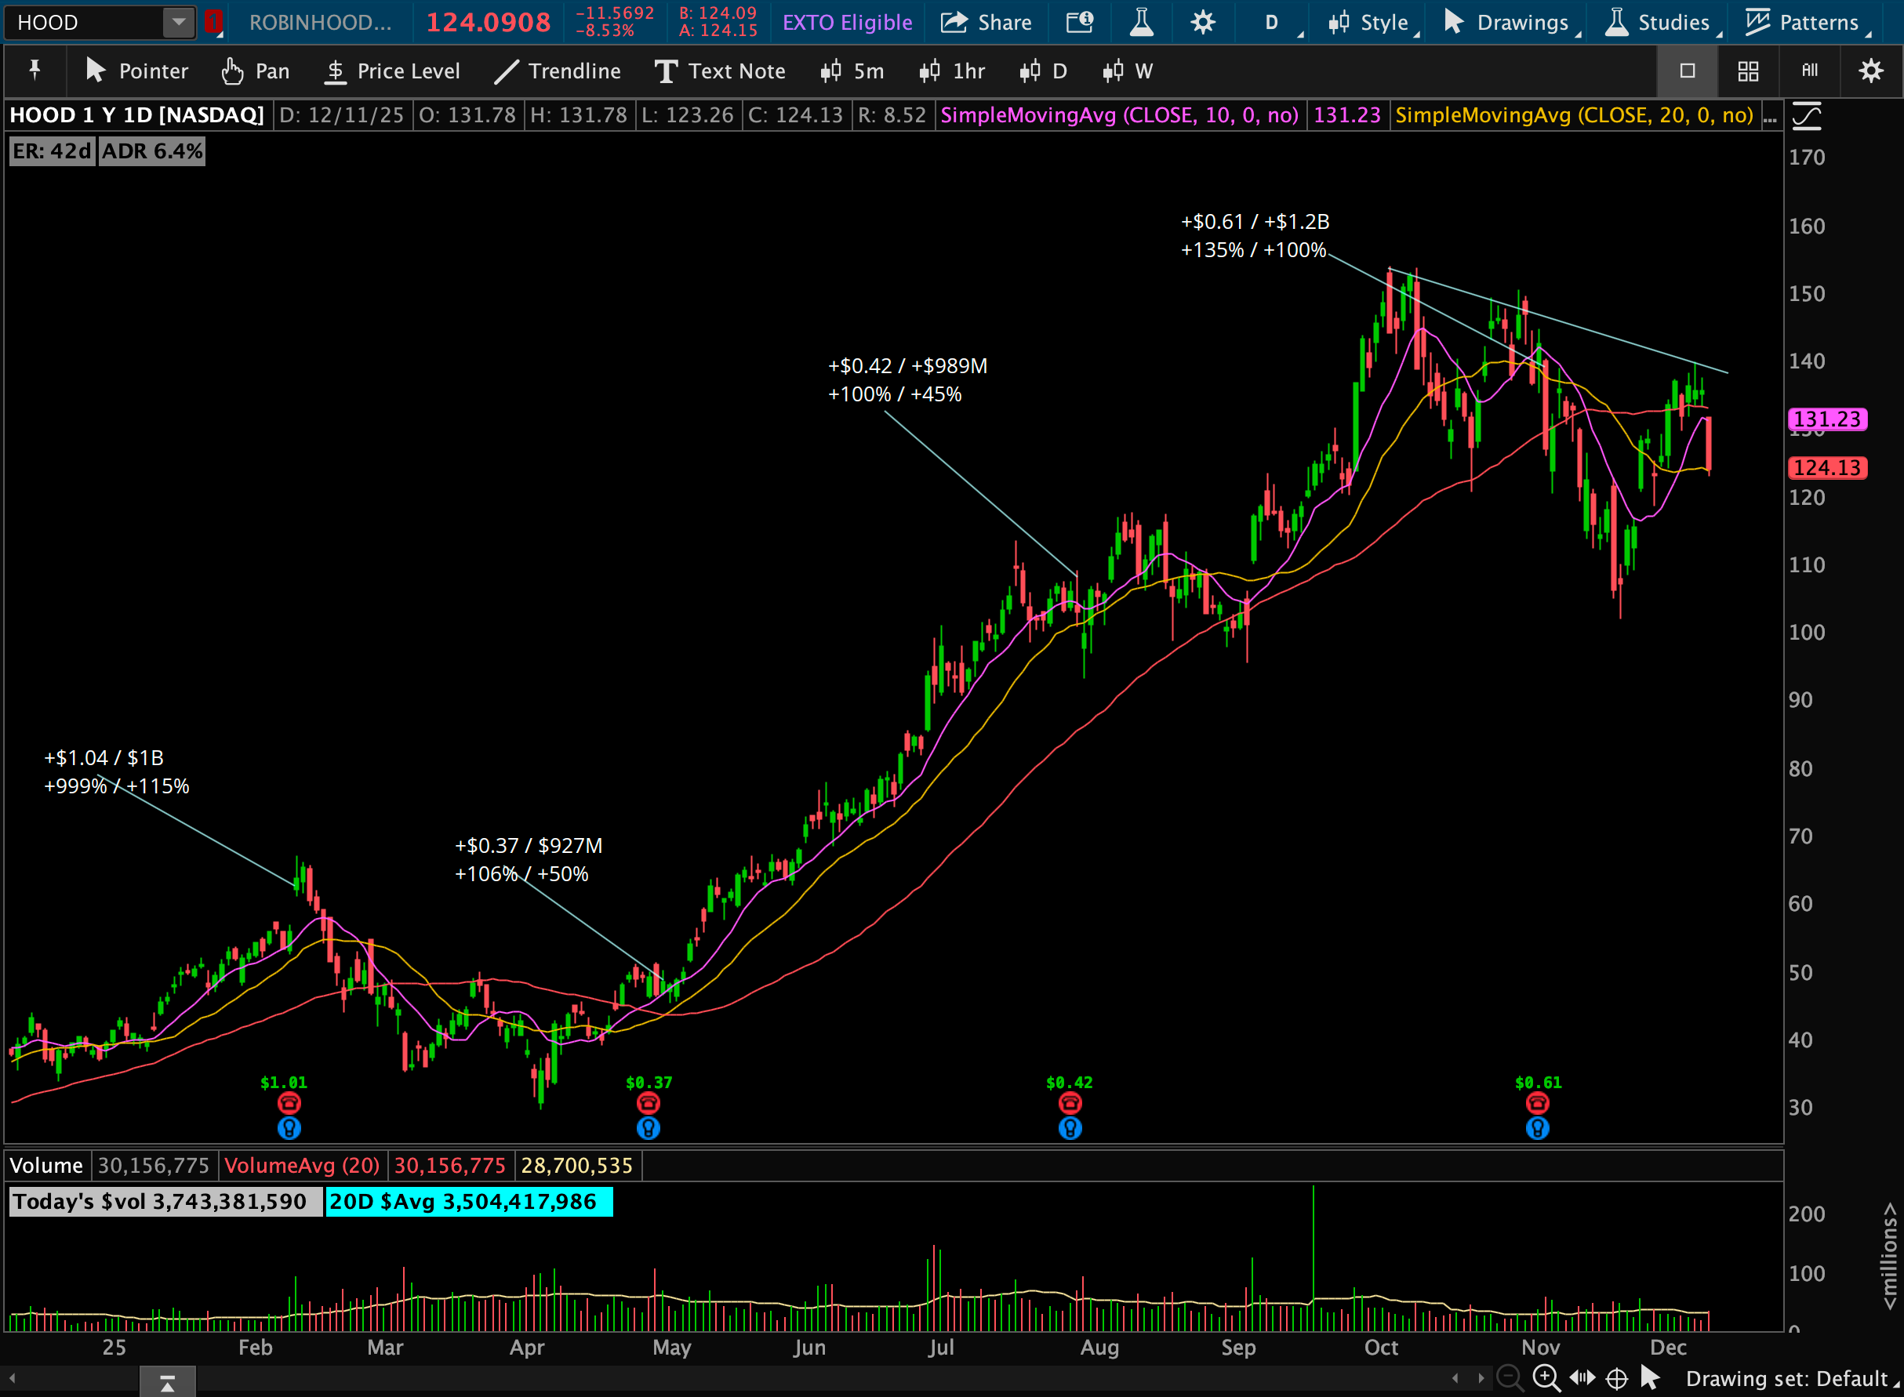The image size is (1904, 1397).
Task: Open the HOOD symbol dropdown arrow
Action: point(179,23)
